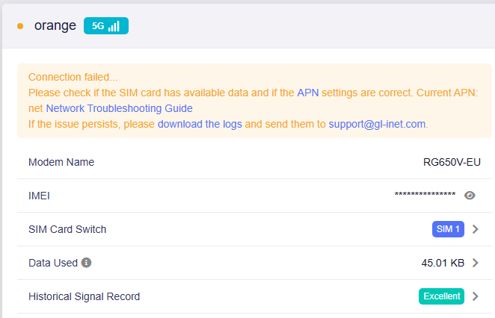Expand the Data Used chevron arrow
The height and width of the screenshot is (318, 495).
click(475, 263)
